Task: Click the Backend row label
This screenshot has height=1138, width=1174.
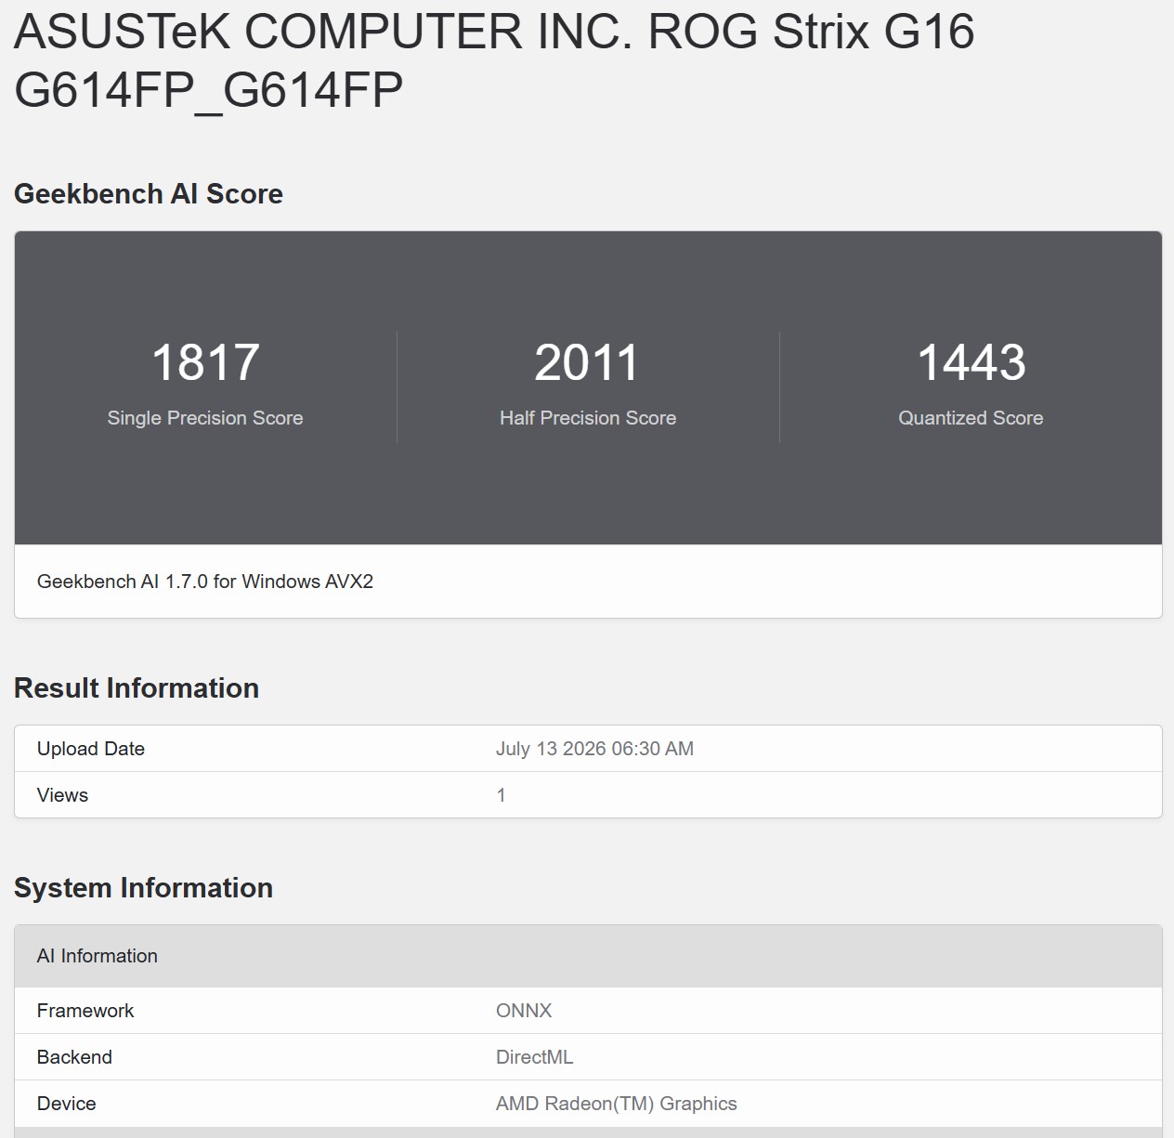Action: point(74,1057)
